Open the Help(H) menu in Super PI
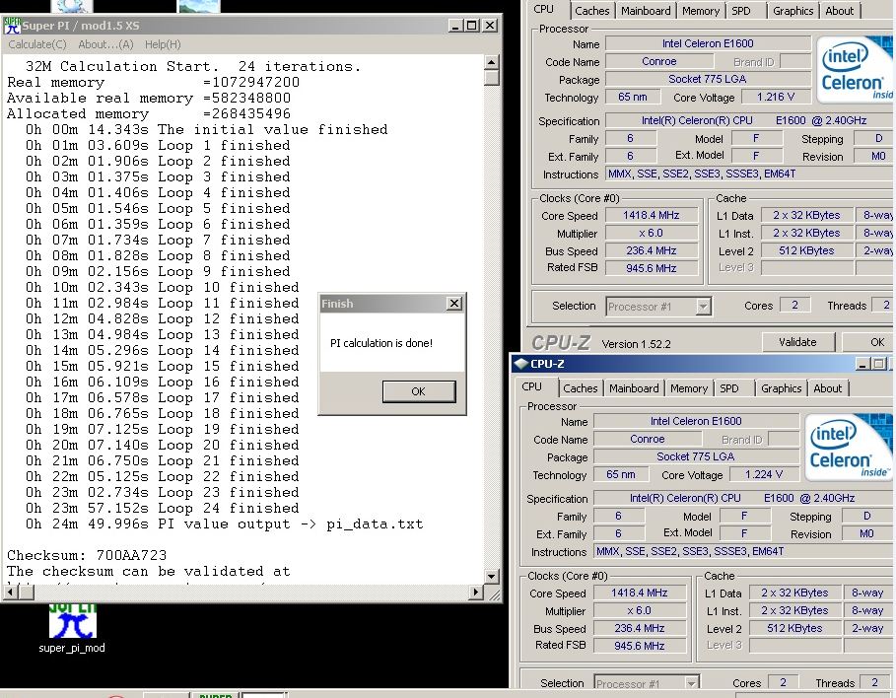The width and height of the screenshot is (896, 698). coord(163,44)
